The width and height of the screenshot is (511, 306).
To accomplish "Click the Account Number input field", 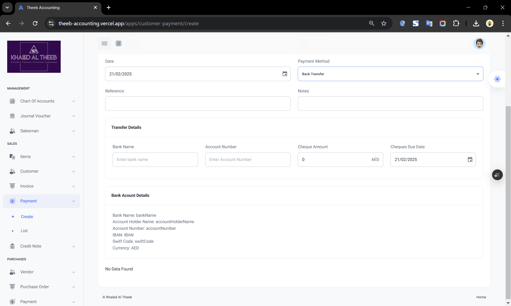I will pos(248,160).
